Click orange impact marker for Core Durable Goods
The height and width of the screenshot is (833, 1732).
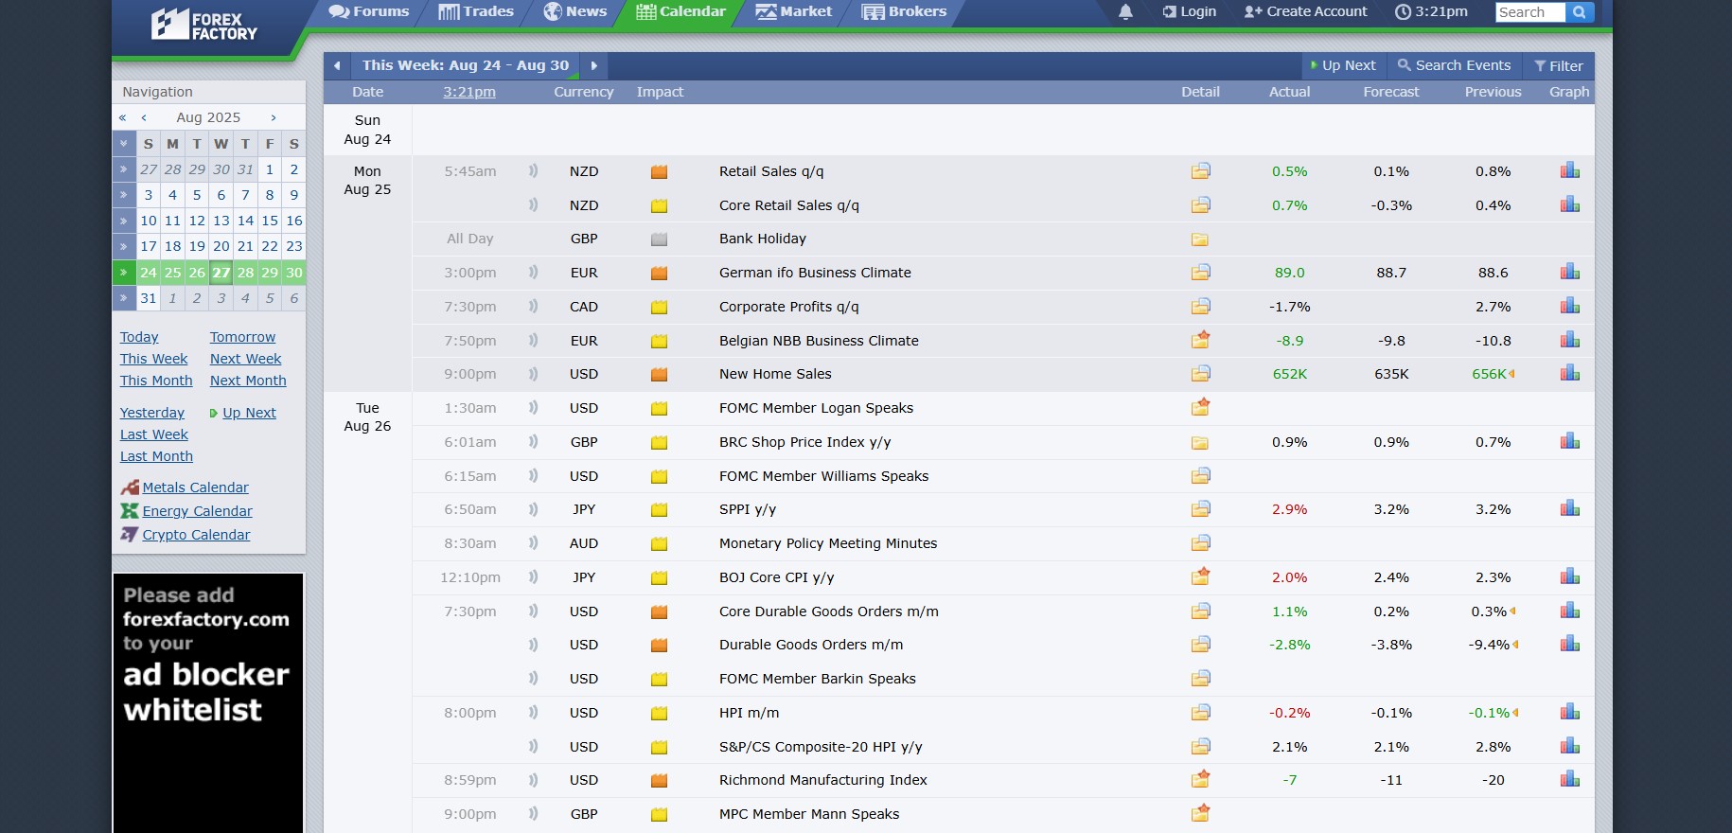tap(660, 612)
